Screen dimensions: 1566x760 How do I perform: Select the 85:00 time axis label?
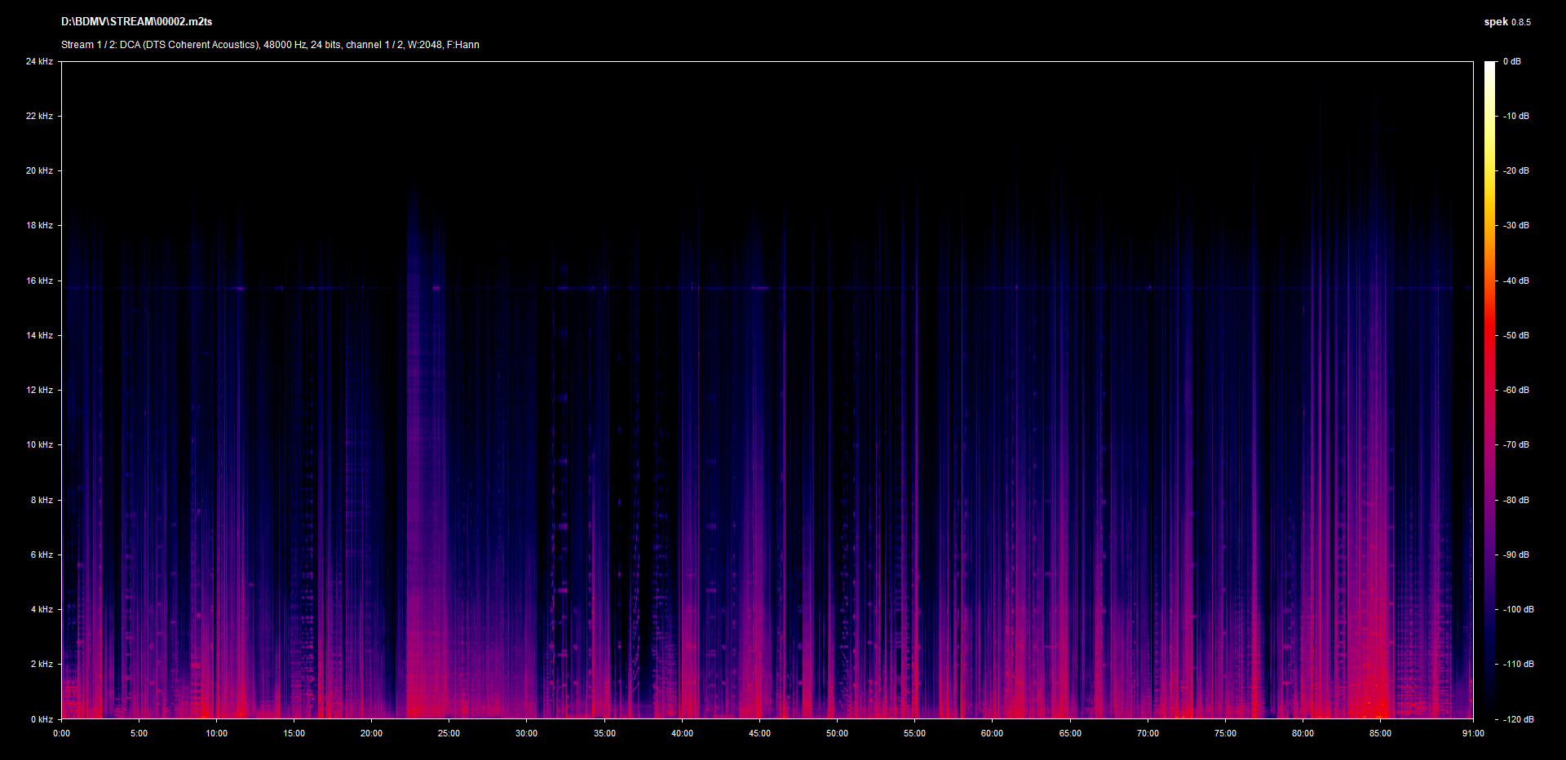point(1380,733)
